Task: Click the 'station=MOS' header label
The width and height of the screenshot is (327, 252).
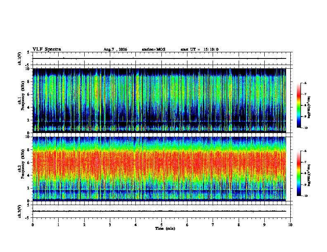Action: [x=154, y=49]
